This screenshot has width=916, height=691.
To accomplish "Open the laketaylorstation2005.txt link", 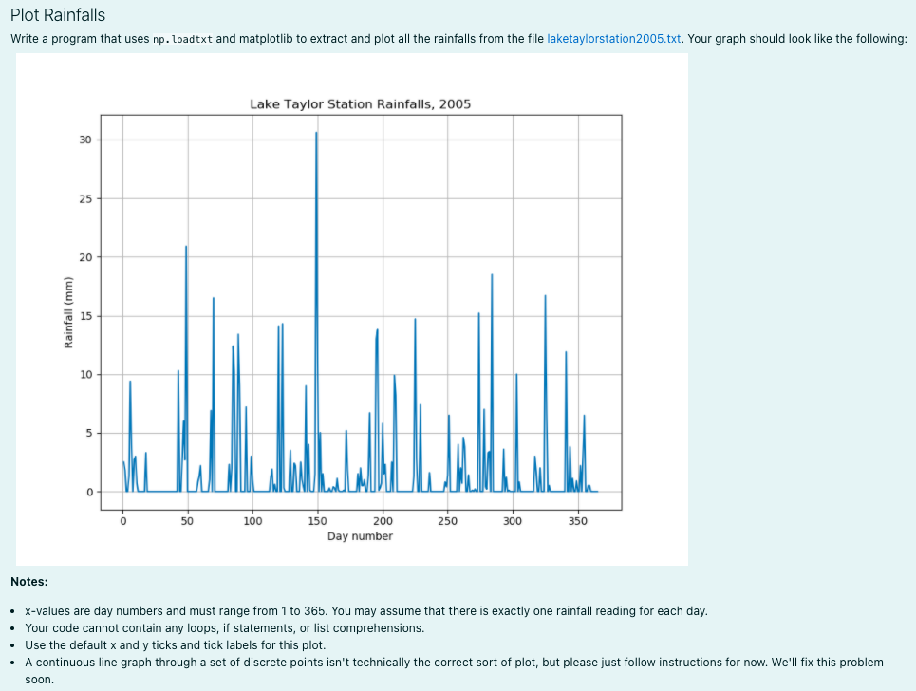I will (612, 39).
